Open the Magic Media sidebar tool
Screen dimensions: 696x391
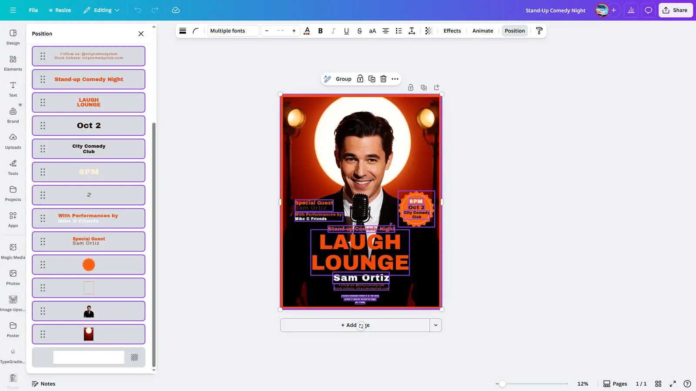[x=13, y=251]
